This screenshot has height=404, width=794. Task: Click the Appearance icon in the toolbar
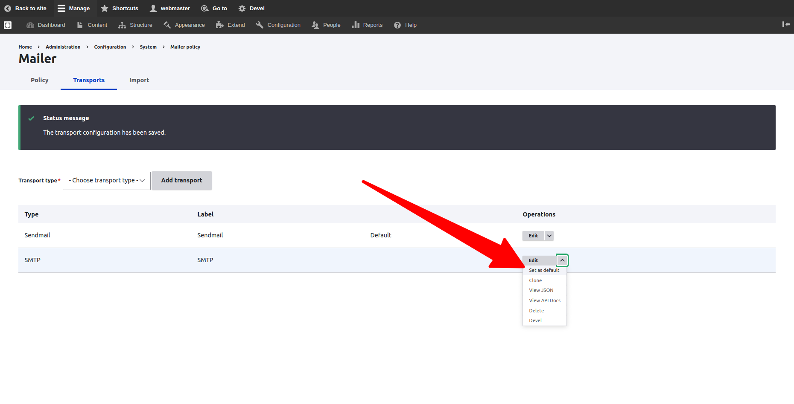167,25
